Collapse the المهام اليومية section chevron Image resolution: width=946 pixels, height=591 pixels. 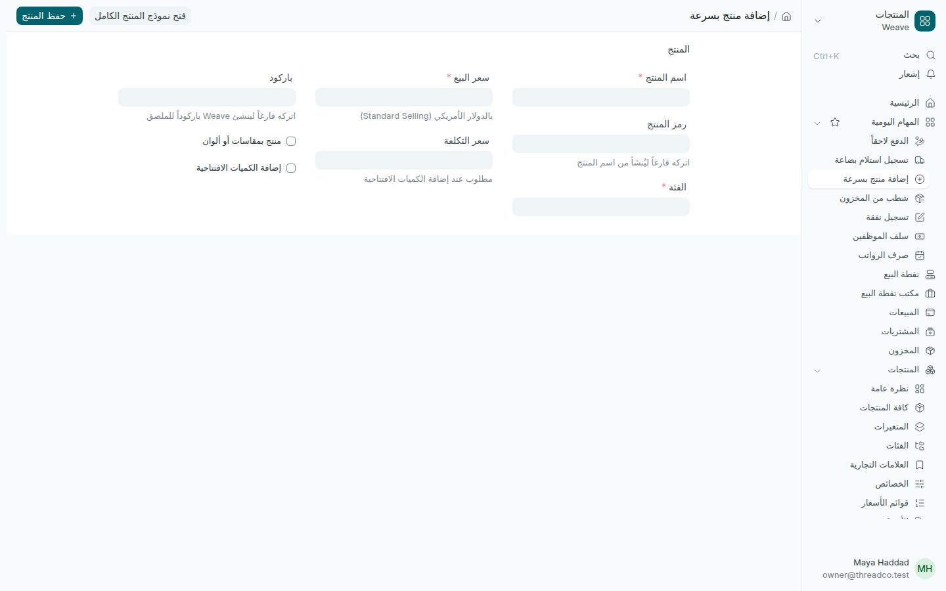817,123
